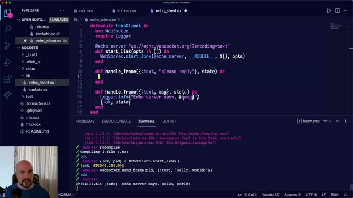This screenshot has width=353, height=198.
Task: Open sockets.ex in the lib folder
Action: [x=42, y=89]
